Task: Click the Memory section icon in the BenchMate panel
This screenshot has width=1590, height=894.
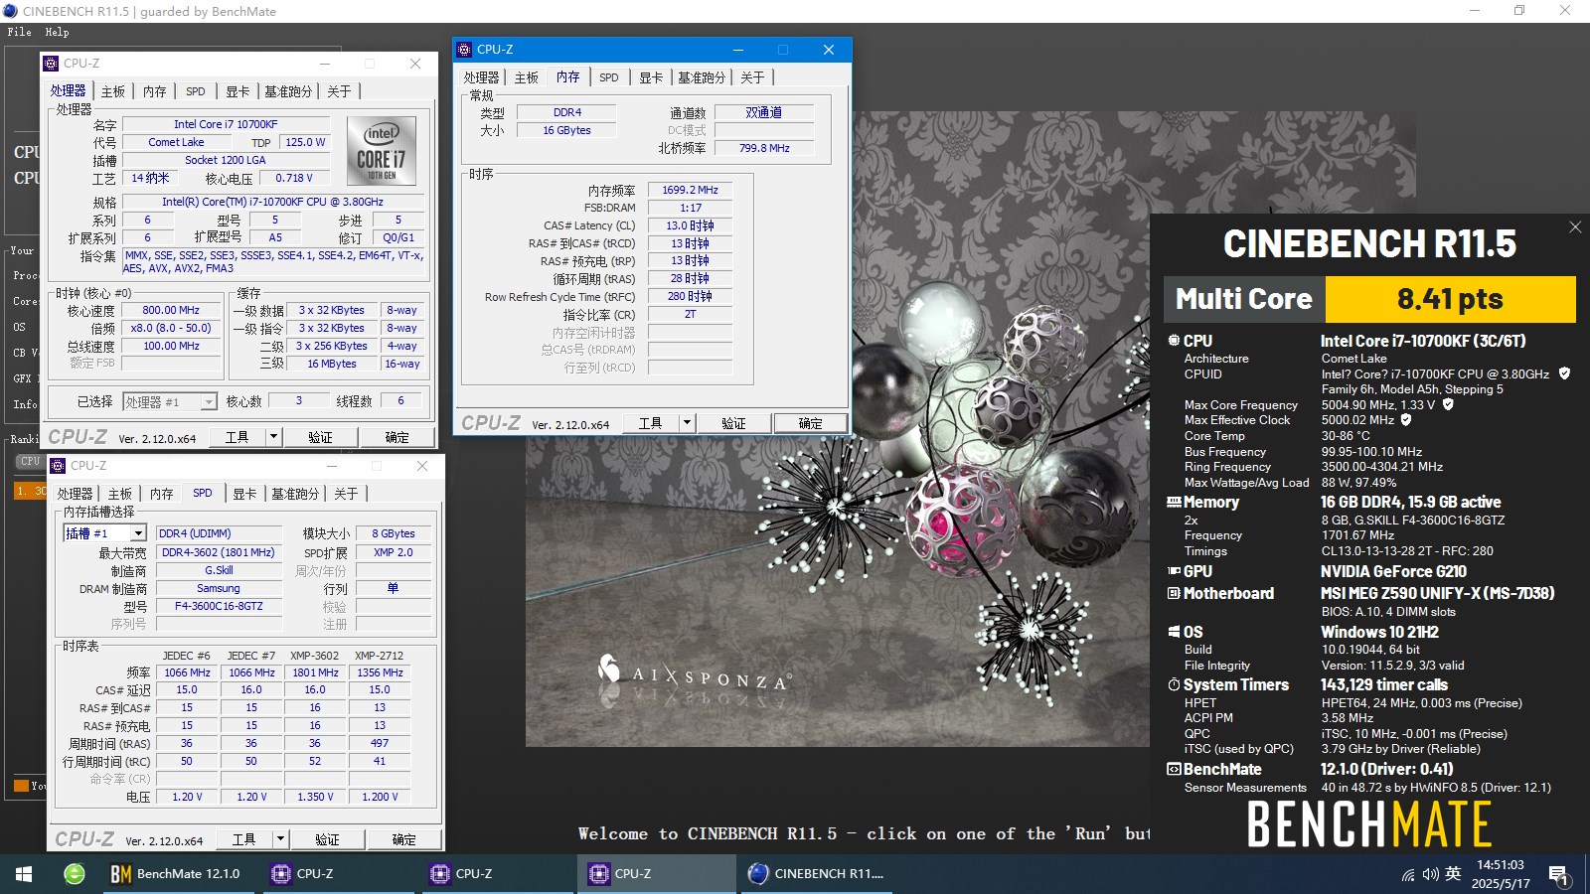Action: tap(1174, 503)
